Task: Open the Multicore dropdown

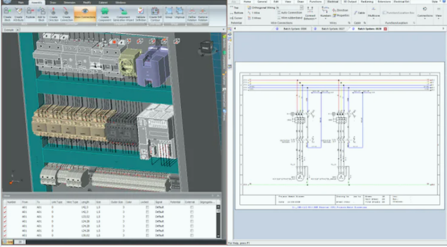Action: (374, 17)
